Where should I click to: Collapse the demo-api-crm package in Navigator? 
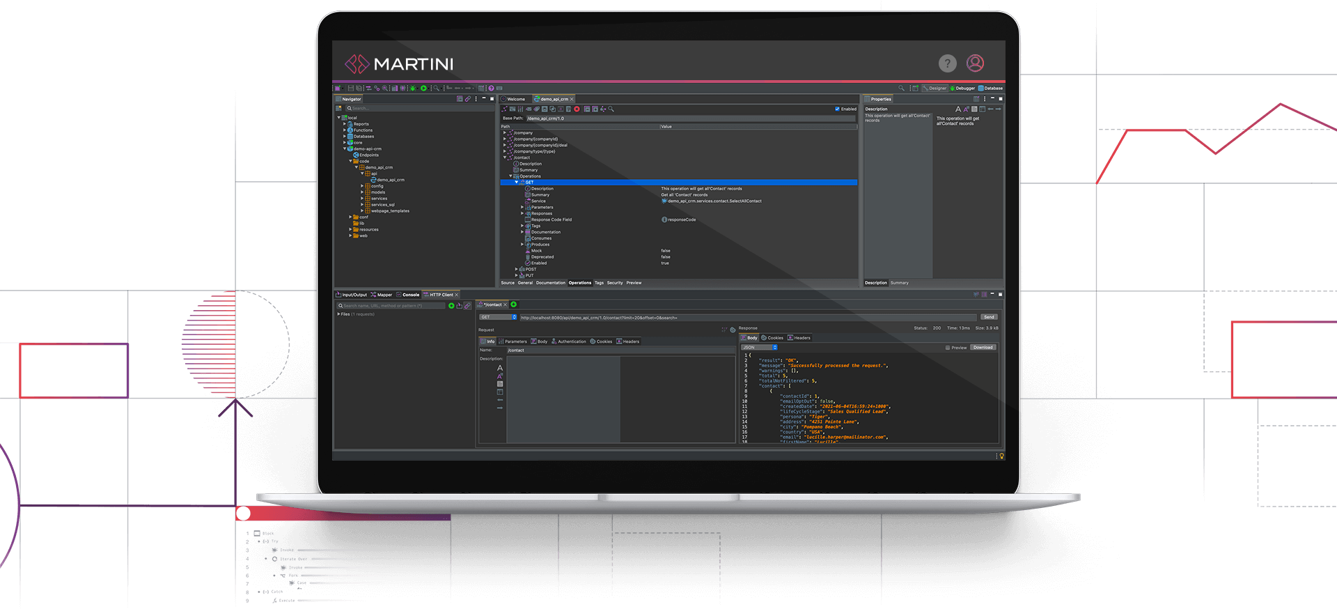tap(344, 148)
